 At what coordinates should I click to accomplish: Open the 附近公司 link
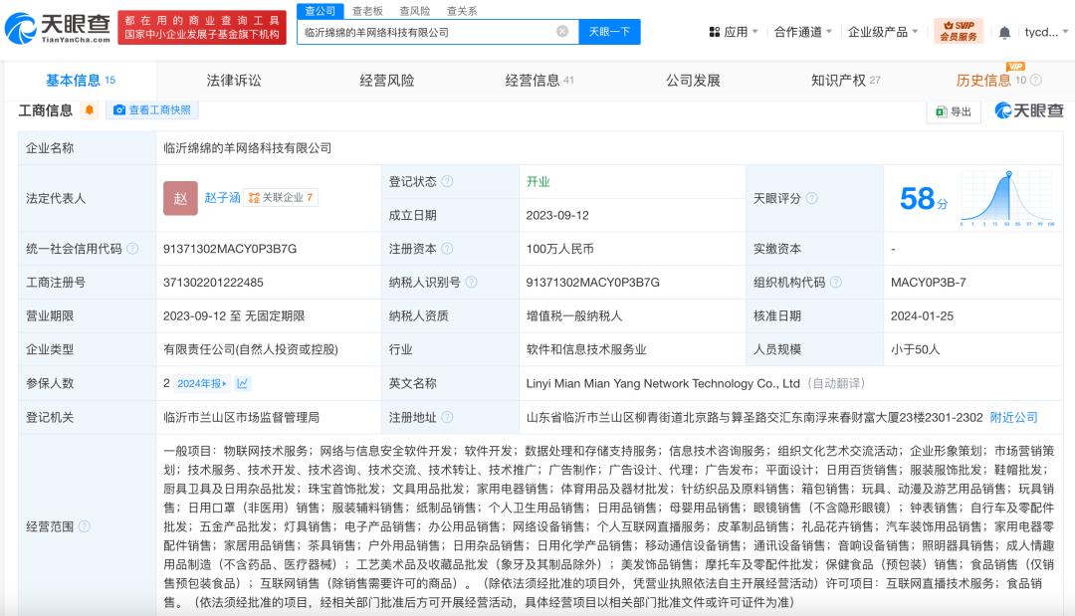coord(1013,417)
